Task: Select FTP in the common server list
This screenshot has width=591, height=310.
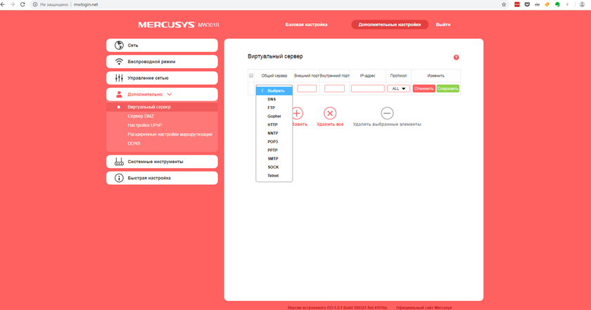Action: tap(272, 108)
